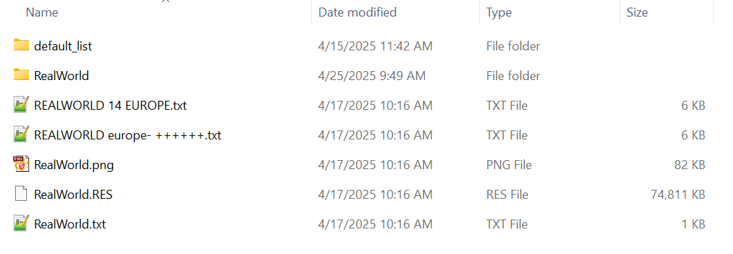The width and height of the screenshot is (733, 254).
Task: Sort files by Size column header
Action: click(x=637, y=12)
